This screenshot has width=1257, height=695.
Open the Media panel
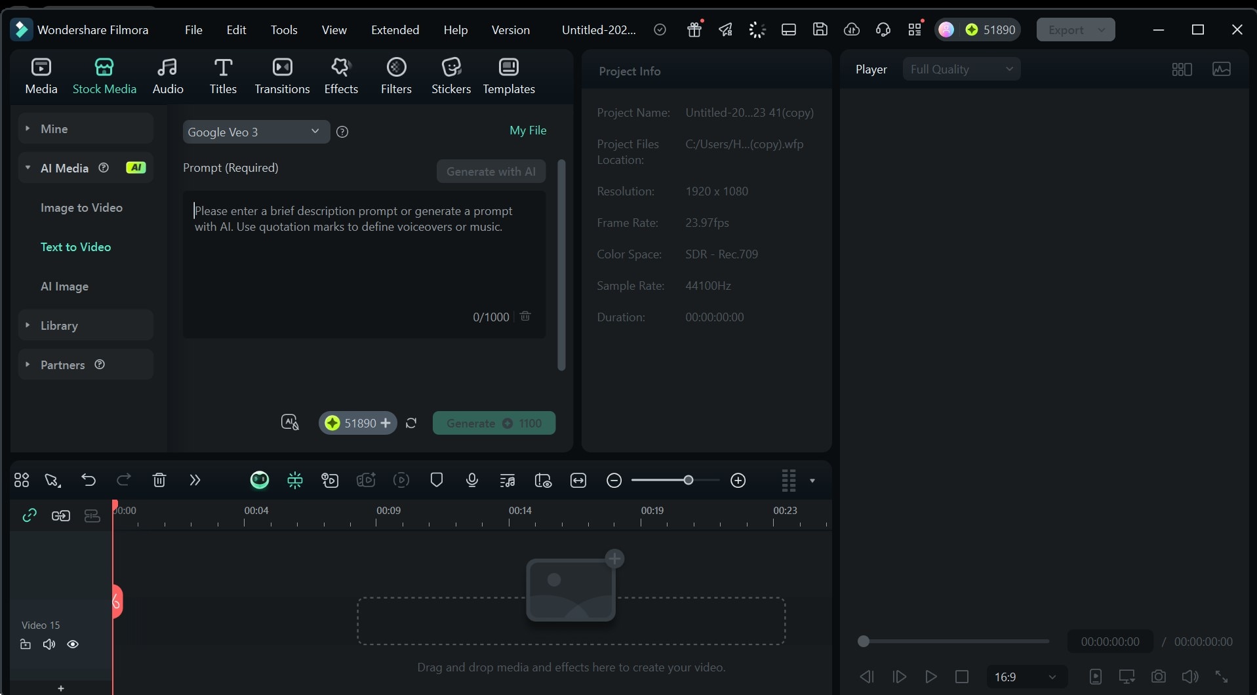41,76
